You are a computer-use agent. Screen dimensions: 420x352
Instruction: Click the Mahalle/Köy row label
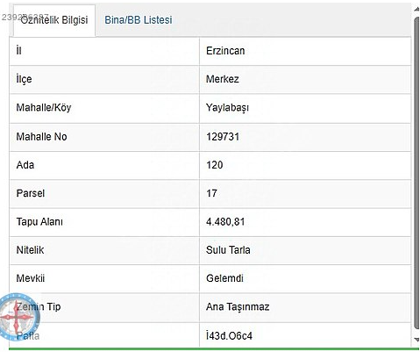(x=44, y=108)
